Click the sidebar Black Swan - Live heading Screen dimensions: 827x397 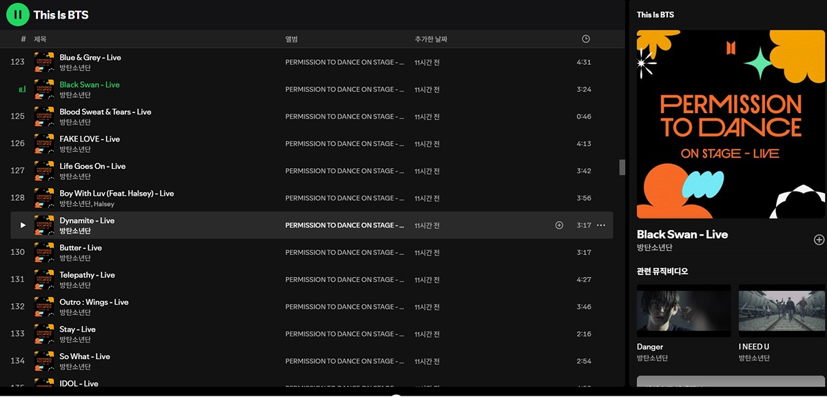pos(682,234)
